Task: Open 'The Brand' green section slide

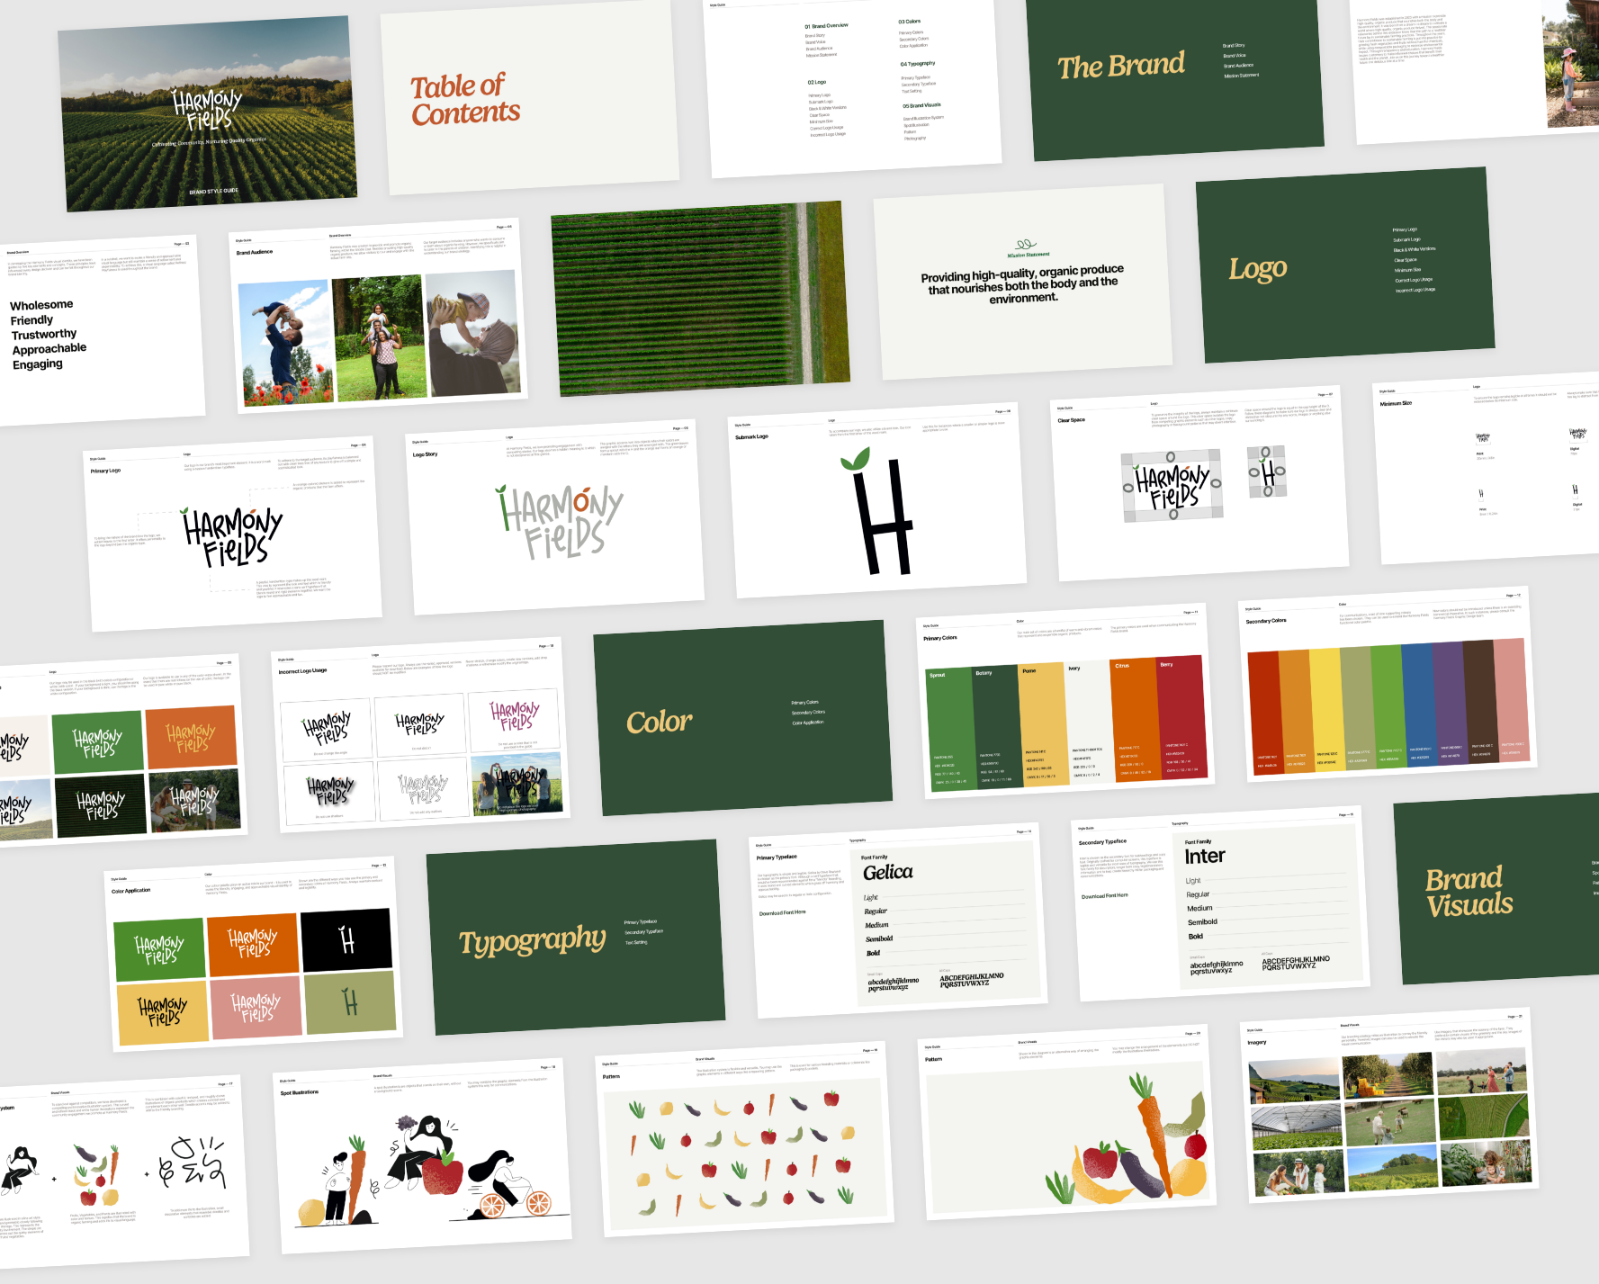Action: point(1175,76)
